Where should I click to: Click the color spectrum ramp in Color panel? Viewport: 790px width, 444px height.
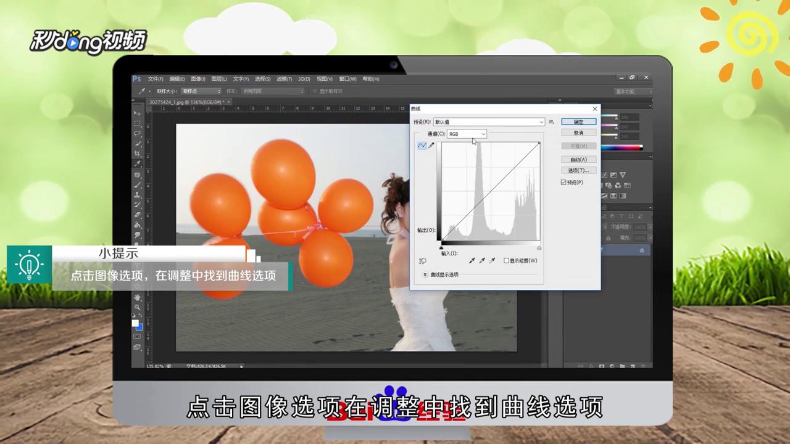coord(622,147)
